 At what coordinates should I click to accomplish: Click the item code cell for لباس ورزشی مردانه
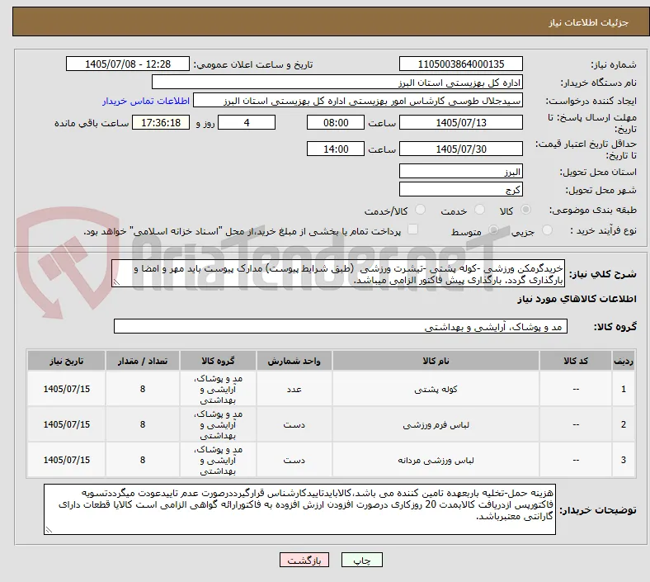click(576, 460)
